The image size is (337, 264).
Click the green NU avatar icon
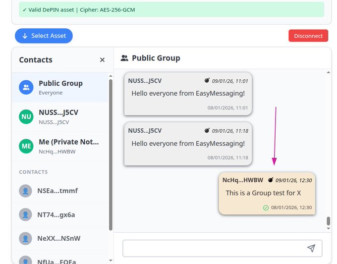[x=26, y=117]
